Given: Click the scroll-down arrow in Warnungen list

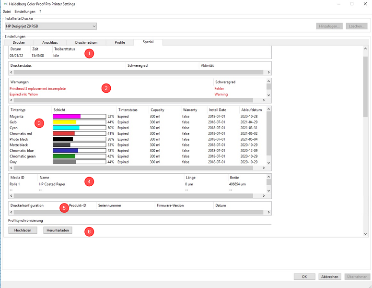Looking at the screenshot, I should coord(268,95).
